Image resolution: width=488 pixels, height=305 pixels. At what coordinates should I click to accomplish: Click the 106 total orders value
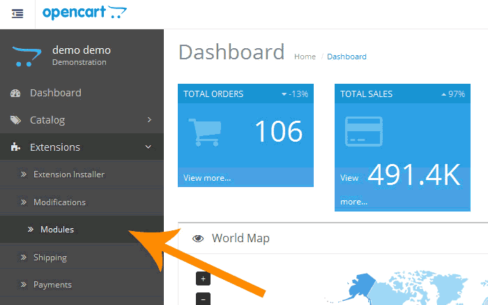279,132
